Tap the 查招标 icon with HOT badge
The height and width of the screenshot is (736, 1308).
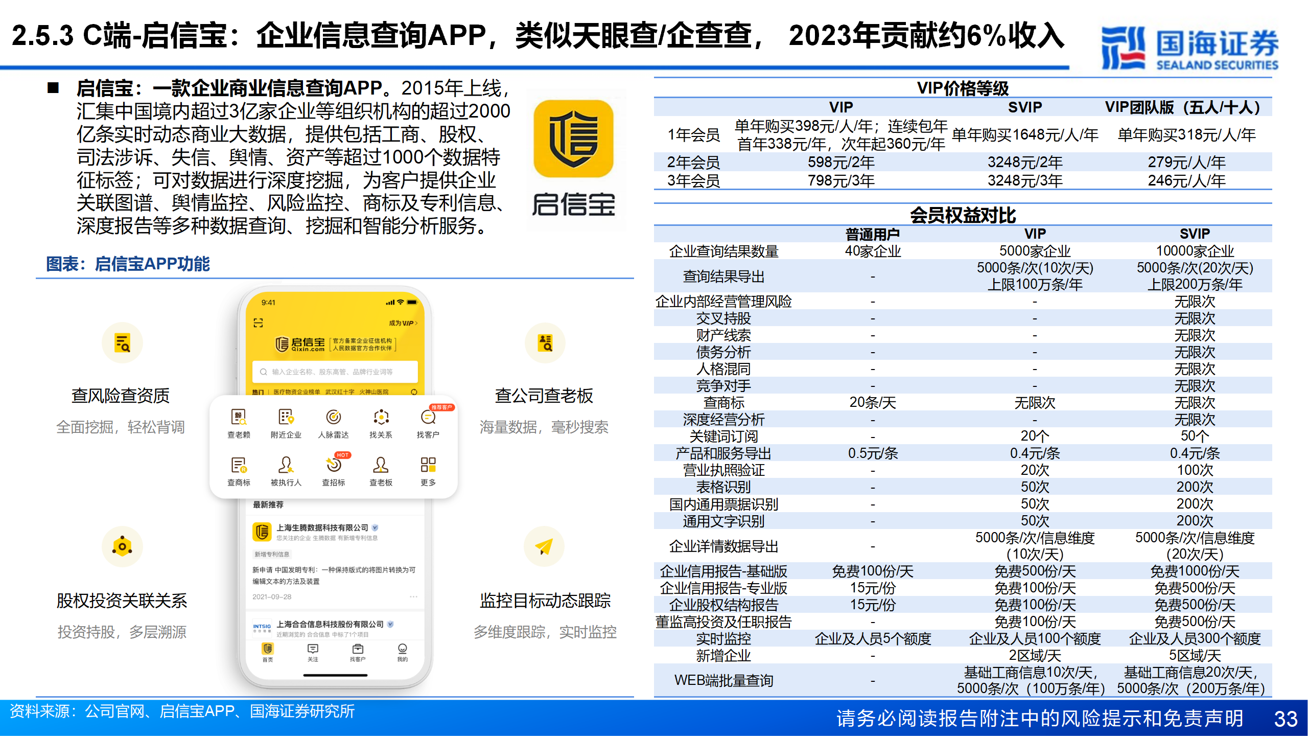pos(334,465)
